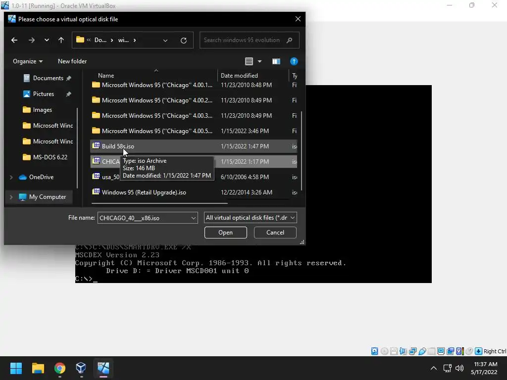Select Pictures in the sidebar
507x380 pixels.
click(x=44, y=94)
